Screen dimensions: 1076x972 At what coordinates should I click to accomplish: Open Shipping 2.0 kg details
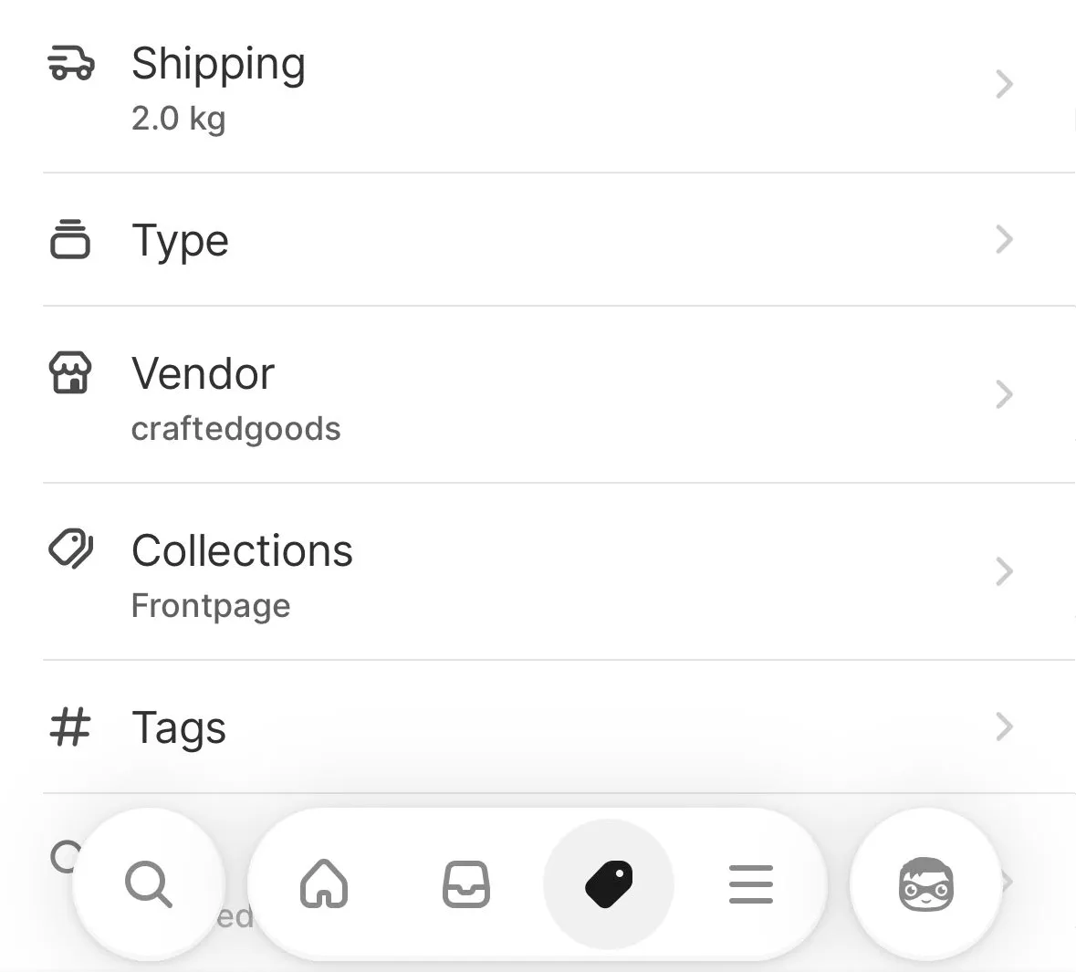559,85
